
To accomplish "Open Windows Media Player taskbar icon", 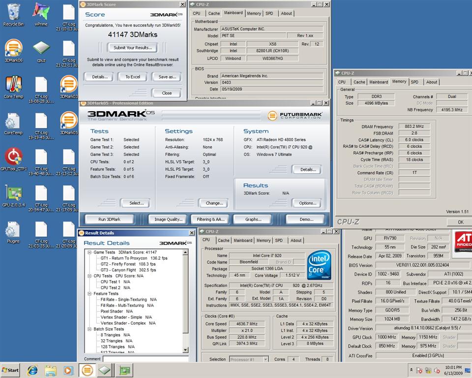I will 68,370.
